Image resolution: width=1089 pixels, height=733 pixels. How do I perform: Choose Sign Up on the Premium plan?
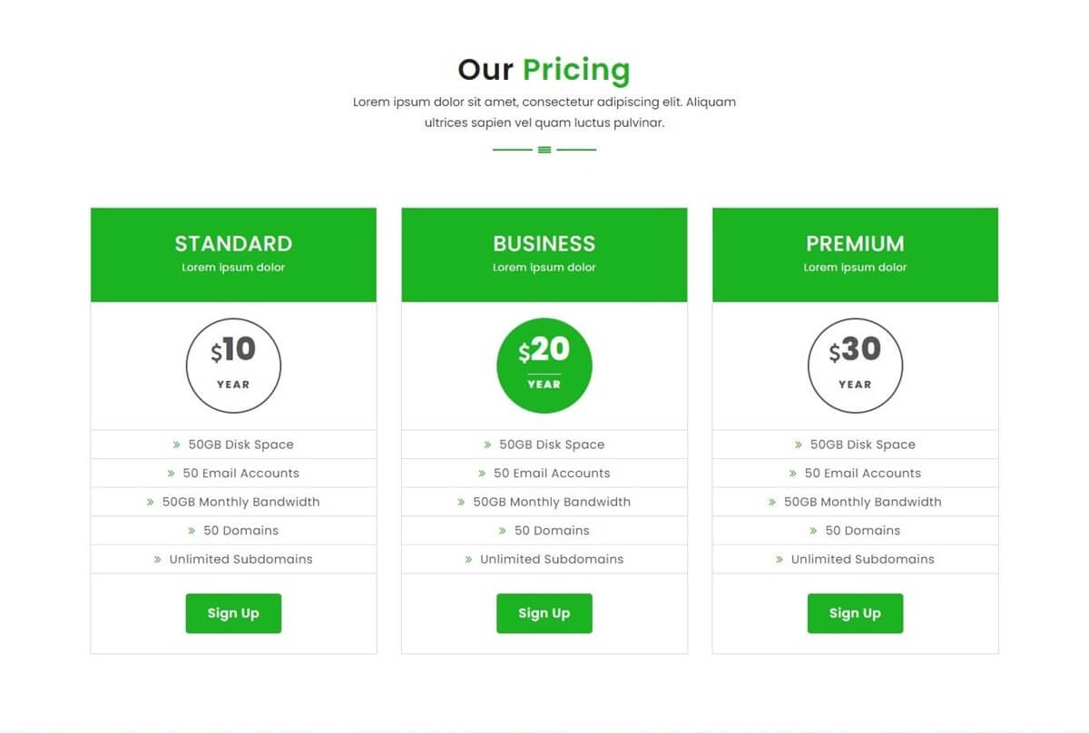point(855,613)
